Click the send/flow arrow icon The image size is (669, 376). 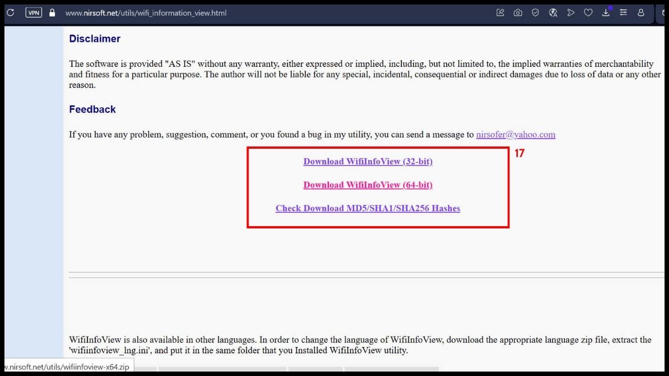click(x=570, y=13)
